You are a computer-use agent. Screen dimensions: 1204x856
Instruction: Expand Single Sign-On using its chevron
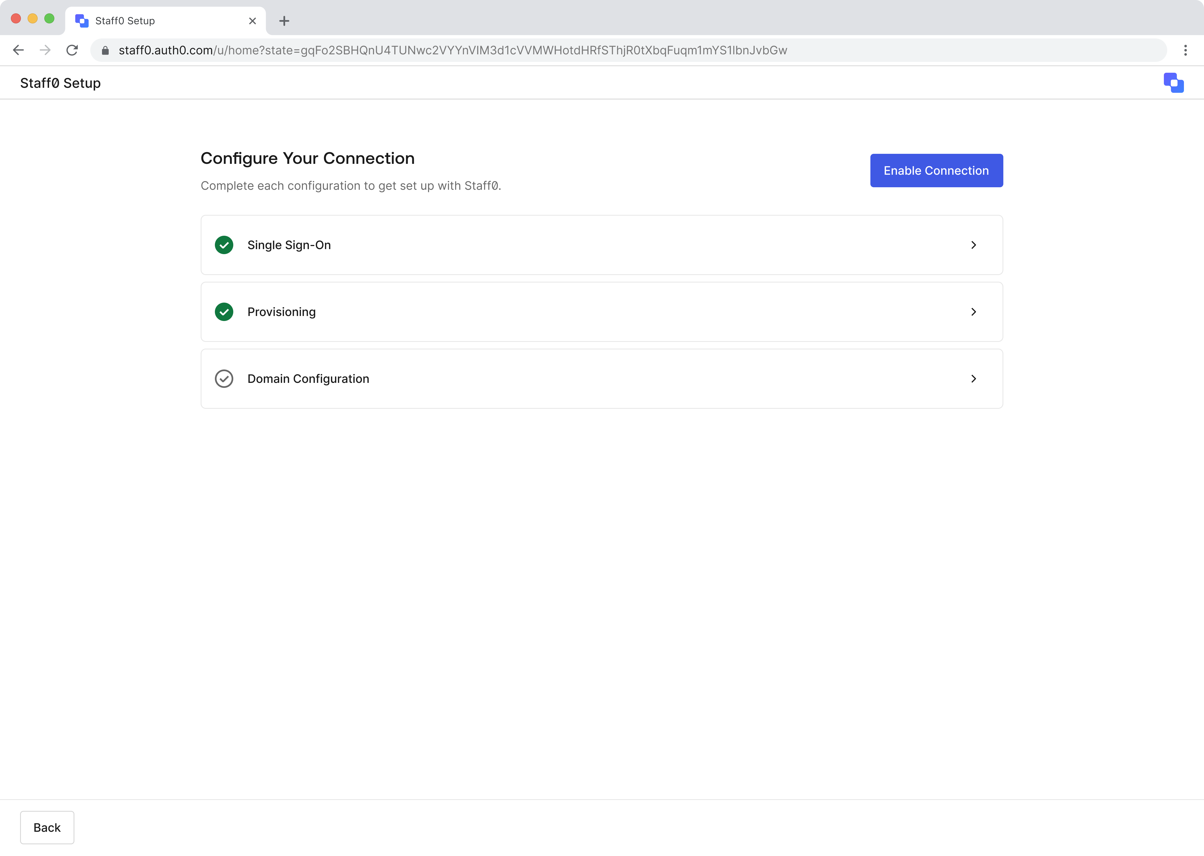pos(973,245)
